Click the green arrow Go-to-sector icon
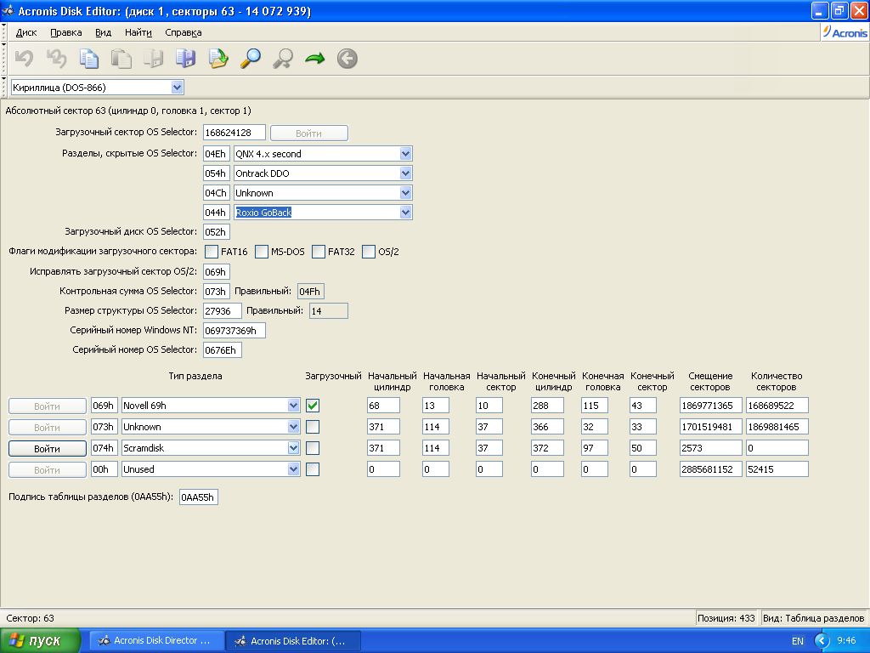 315,59
